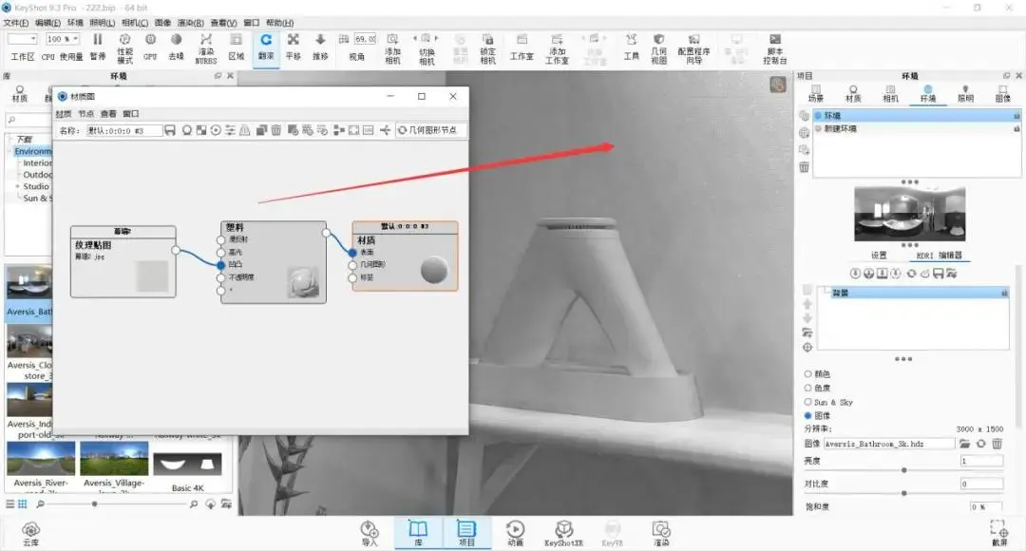Select the 区域 region render tool
1026x551 pixels.
click(237, 47)
